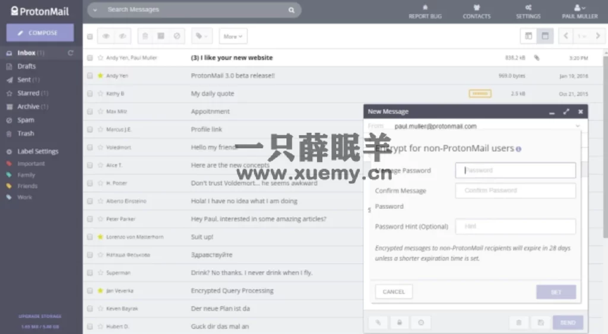
Task: Discard draft with composer trash icon
Action: click(x=519, y=322)
